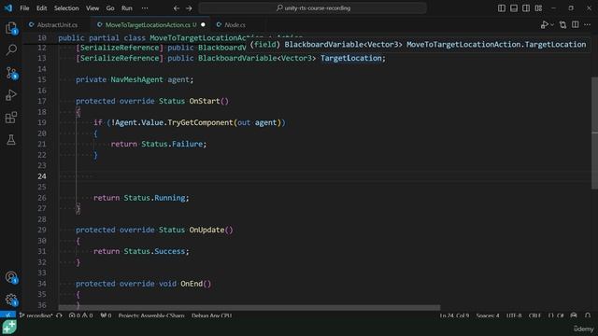
Task: Click TargetLocation field on line 13
Action: click(351, 58)
